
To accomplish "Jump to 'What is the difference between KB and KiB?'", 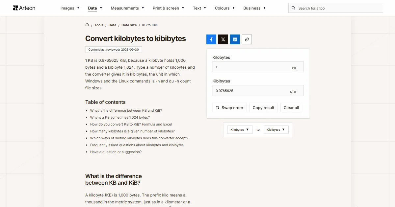I will click(126, 111).
